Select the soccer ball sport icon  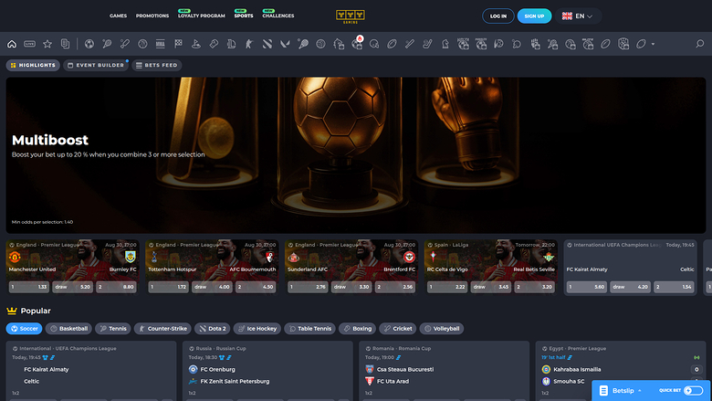(89, 44)
